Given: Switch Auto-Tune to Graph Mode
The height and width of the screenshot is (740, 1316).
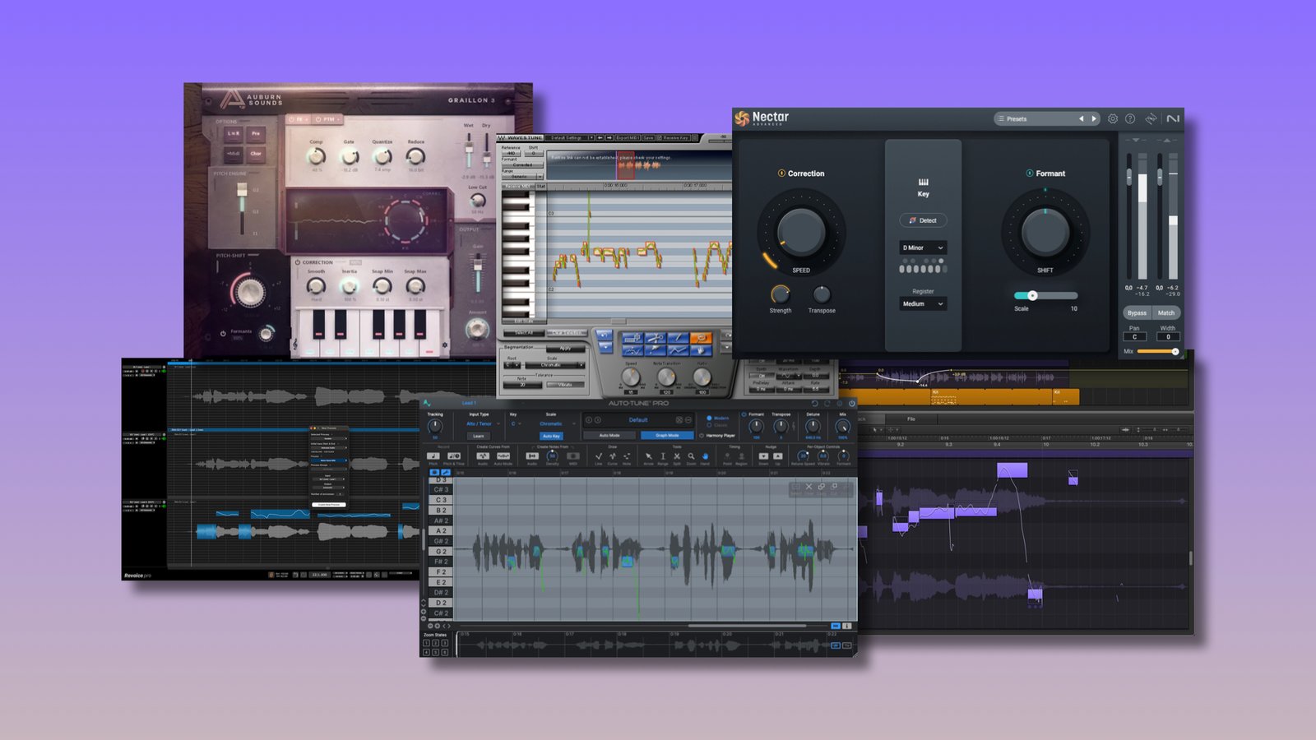Looking at the screenshot, I should pos(667,436).
